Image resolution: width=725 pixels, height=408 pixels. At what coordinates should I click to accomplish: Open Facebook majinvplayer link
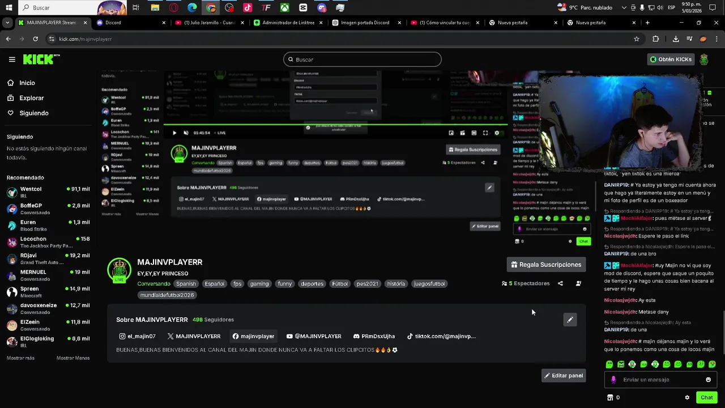pyautogui.click(x=253, y=336)
